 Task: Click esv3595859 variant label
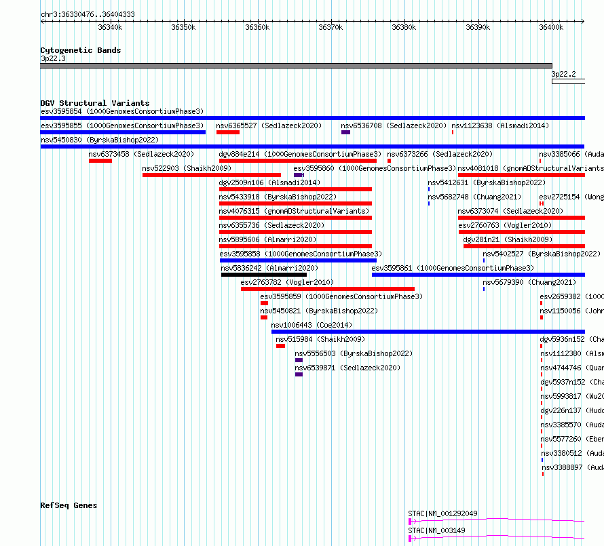tap(341, 297)
